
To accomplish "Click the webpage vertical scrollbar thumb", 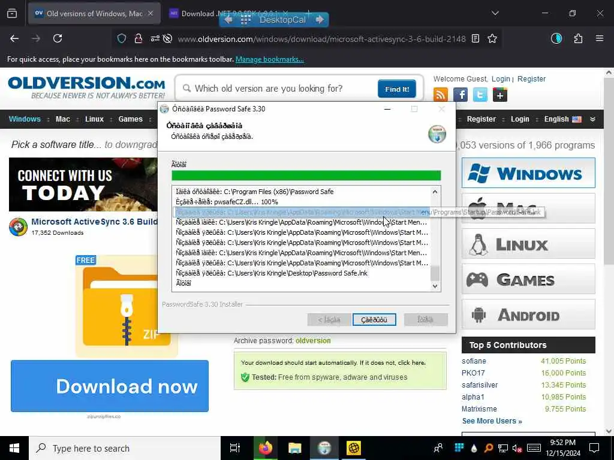I will point(608,172).
